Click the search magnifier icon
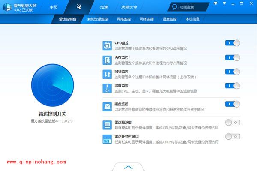This screenshot has height=171, width=257. (174, 7)
